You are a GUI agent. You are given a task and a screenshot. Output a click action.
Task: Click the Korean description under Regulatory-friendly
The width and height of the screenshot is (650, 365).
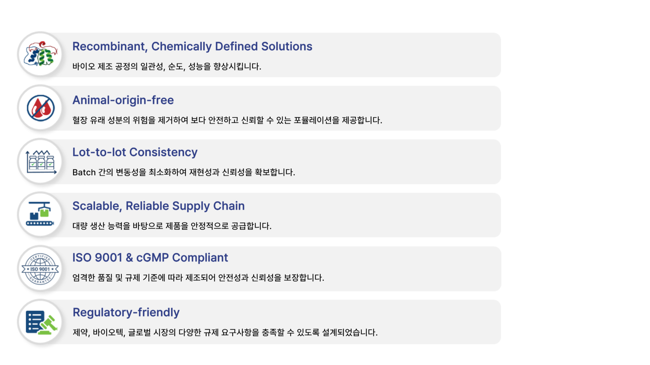(x=225, y=333)
